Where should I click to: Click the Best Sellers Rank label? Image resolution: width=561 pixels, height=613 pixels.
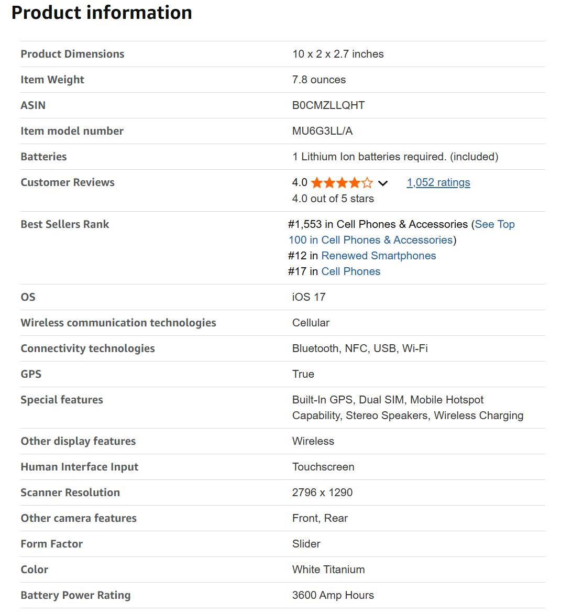(x=65, y=224)
